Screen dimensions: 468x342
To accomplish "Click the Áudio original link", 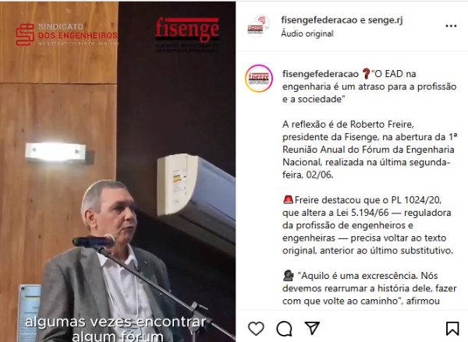I will 307,33.
